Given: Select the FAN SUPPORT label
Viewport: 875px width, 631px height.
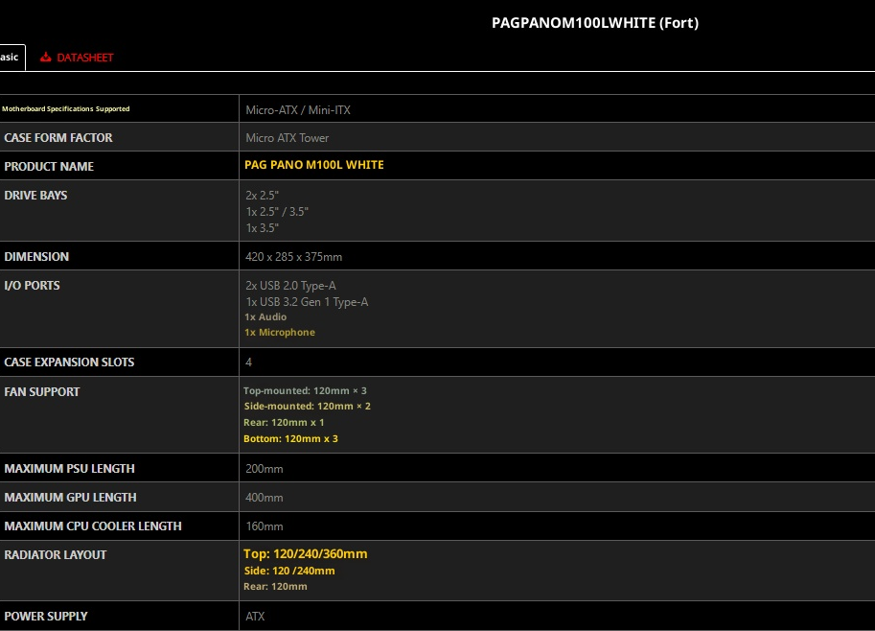Looking at the screenshot, I should coord(42,391).
